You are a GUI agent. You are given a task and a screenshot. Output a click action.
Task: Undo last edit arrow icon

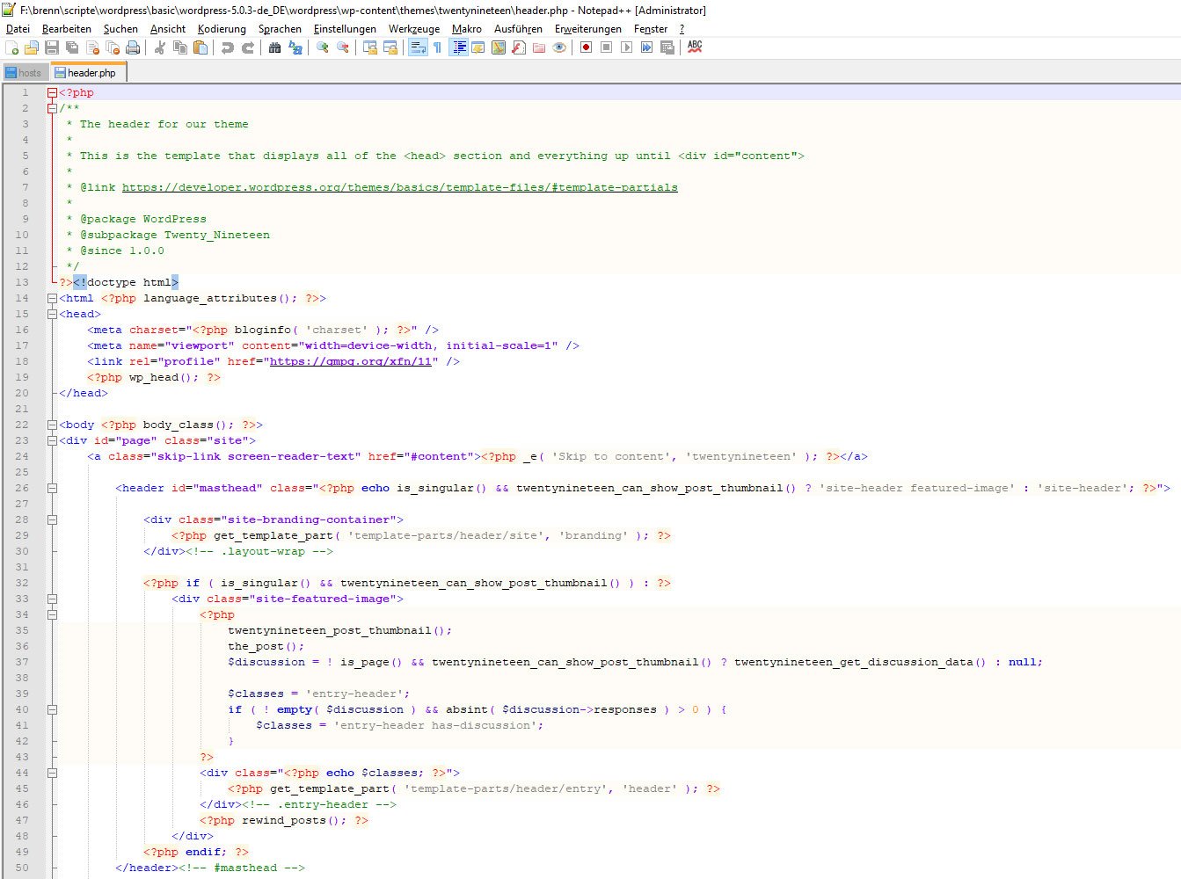[228, 47]
